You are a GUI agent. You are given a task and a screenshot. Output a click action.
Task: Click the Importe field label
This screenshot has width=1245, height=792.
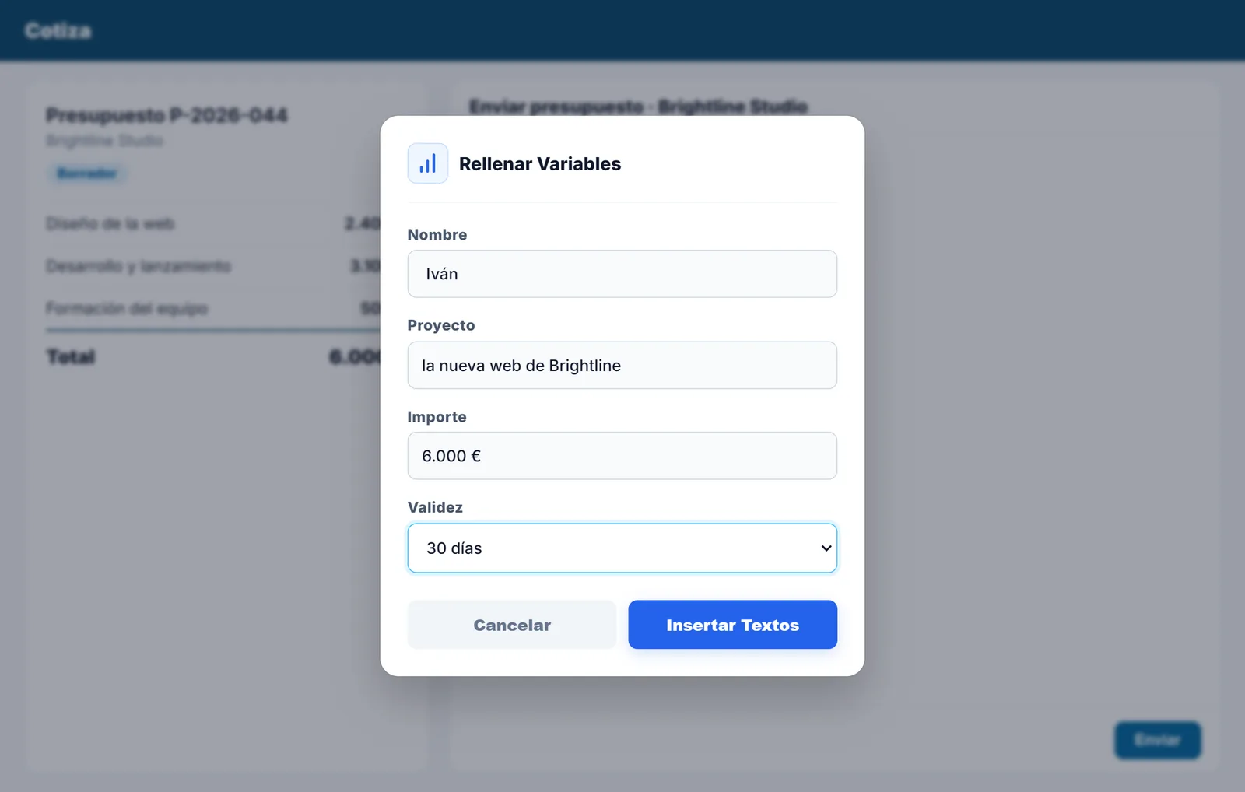(437, 416)
